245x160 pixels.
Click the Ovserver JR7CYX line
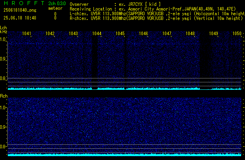tap(115, 4)
